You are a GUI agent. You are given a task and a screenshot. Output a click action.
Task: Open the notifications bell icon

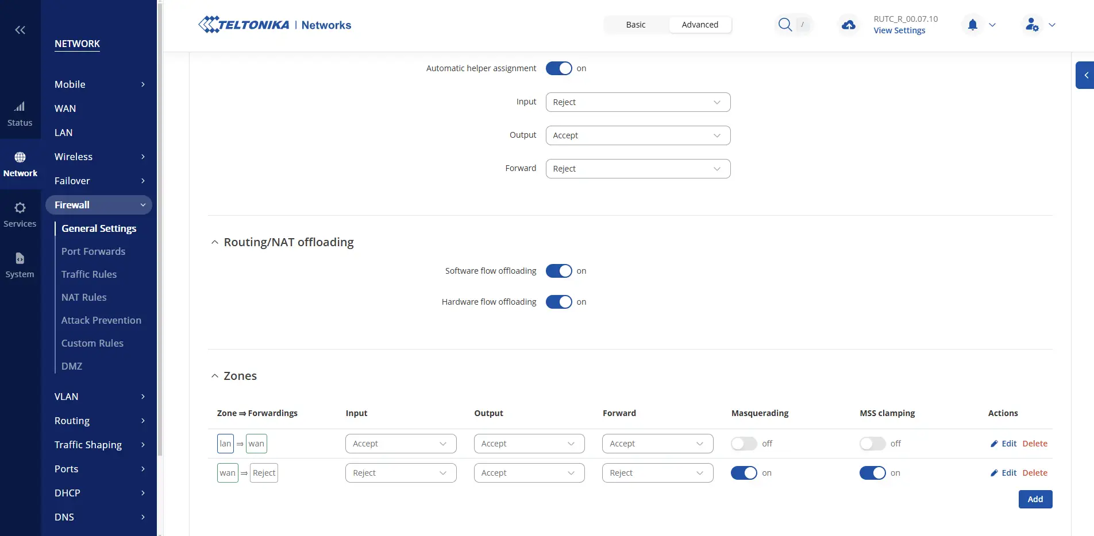tap(972, 25)
